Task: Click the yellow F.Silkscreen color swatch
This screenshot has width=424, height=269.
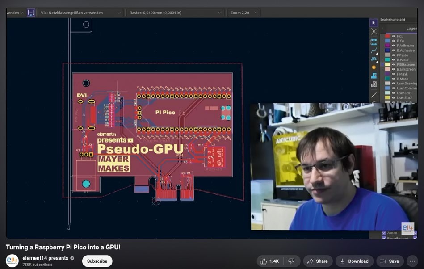Action: click(x=387, y=65)
